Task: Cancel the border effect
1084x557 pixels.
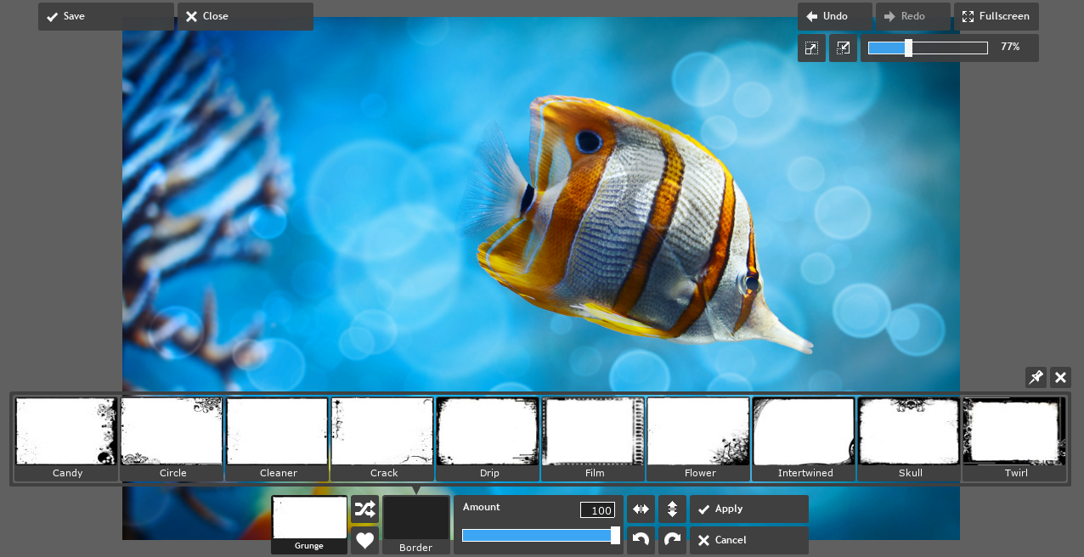Action: coord(748,540)
